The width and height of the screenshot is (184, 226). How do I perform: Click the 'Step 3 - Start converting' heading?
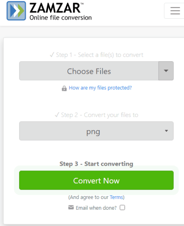96,164
